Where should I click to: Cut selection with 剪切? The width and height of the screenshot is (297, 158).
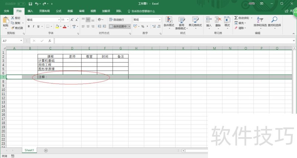[16, 18]
